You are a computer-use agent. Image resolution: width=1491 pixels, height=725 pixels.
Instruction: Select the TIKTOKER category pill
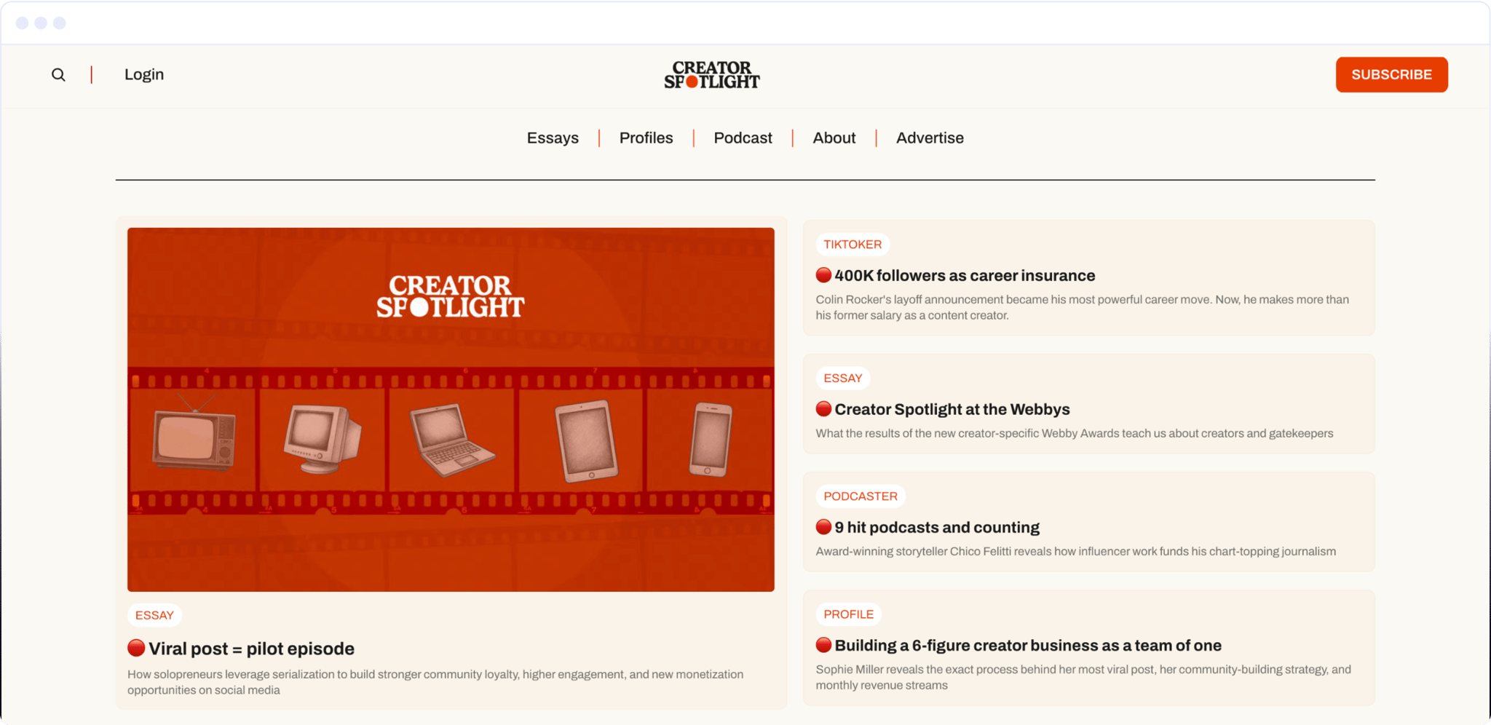pos(852,244)
